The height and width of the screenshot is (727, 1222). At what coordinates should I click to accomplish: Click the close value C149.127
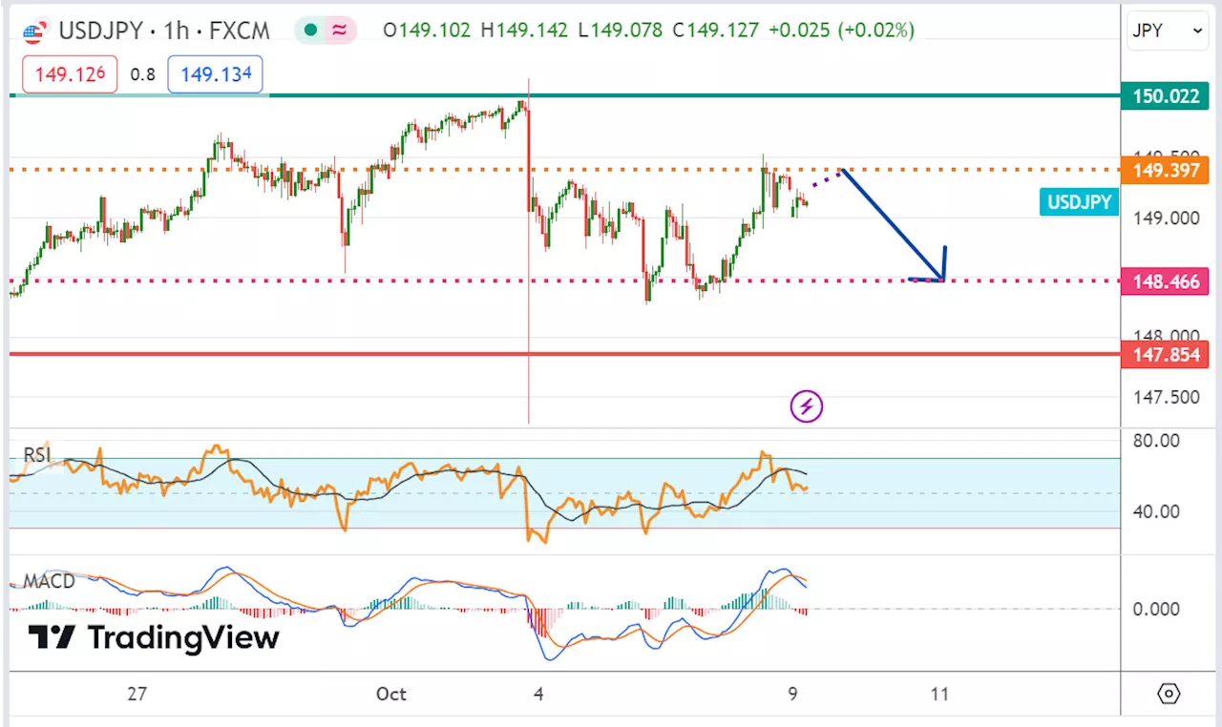click(x=716, y=31)
